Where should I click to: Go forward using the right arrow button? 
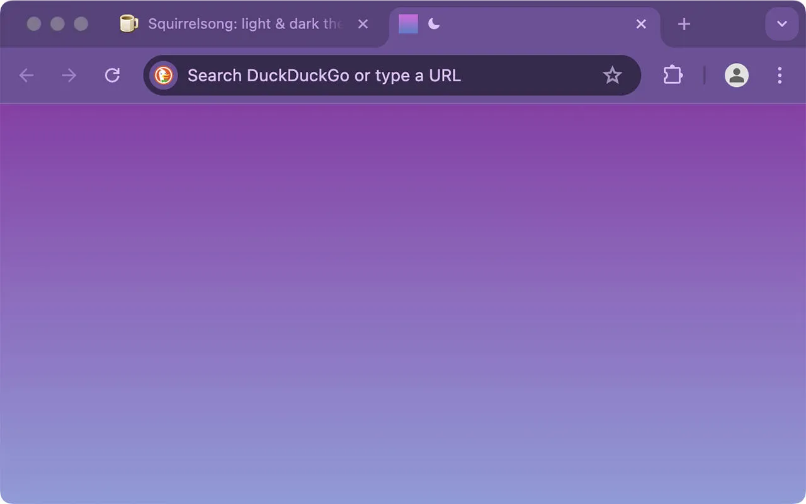point(69,76)
